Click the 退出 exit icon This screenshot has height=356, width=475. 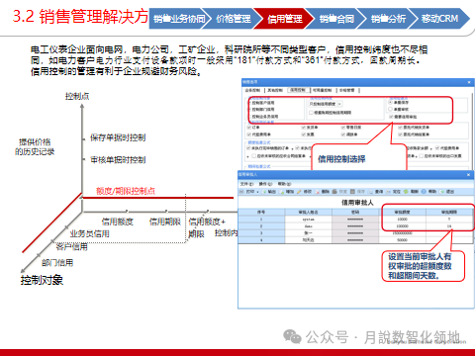[441, 192]
